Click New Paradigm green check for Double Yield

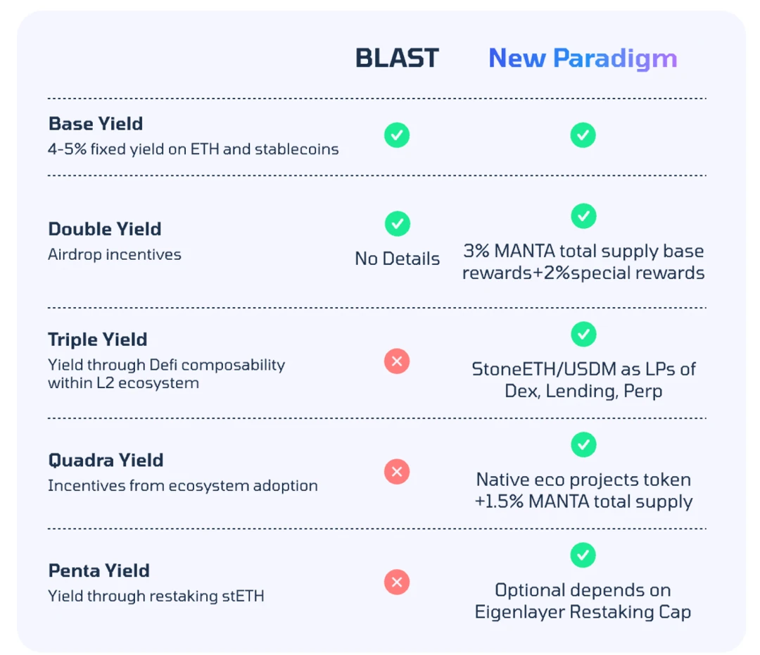(583, 216)
